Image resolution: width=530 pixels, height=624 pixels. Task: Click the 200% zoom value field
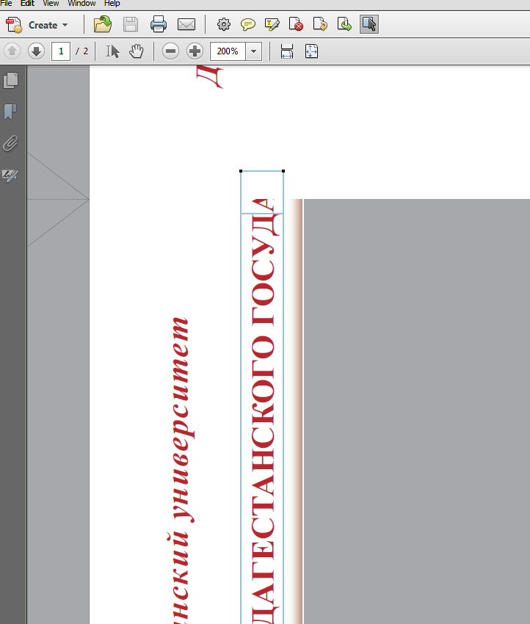pos(228,51)
